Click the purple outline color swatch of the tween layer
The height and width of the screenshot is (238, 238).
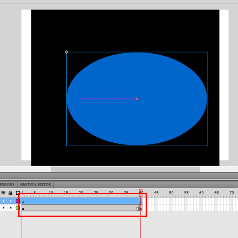tap(17, 201)
